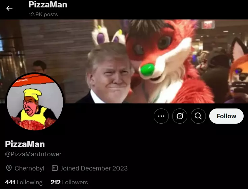Click the Joined December 2023 text

[x=94, y=168]
